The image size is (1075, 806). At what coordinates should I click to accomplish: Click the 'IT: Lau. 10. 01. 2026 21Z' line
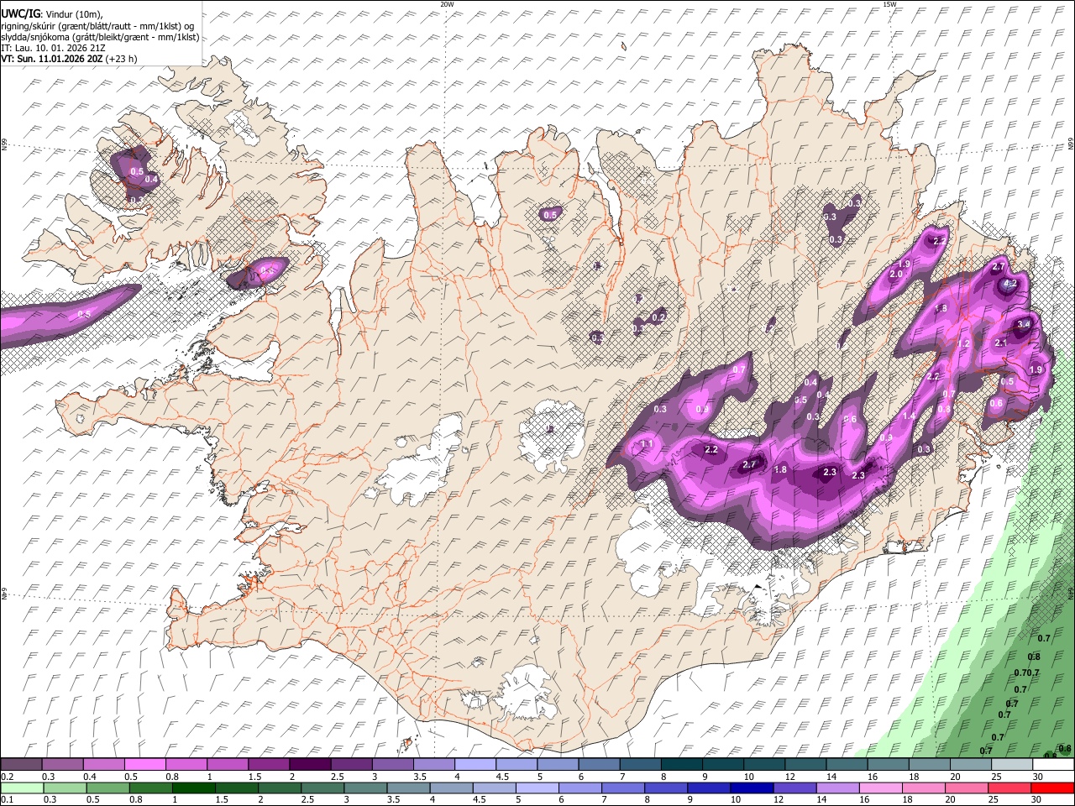click(53, 48)
